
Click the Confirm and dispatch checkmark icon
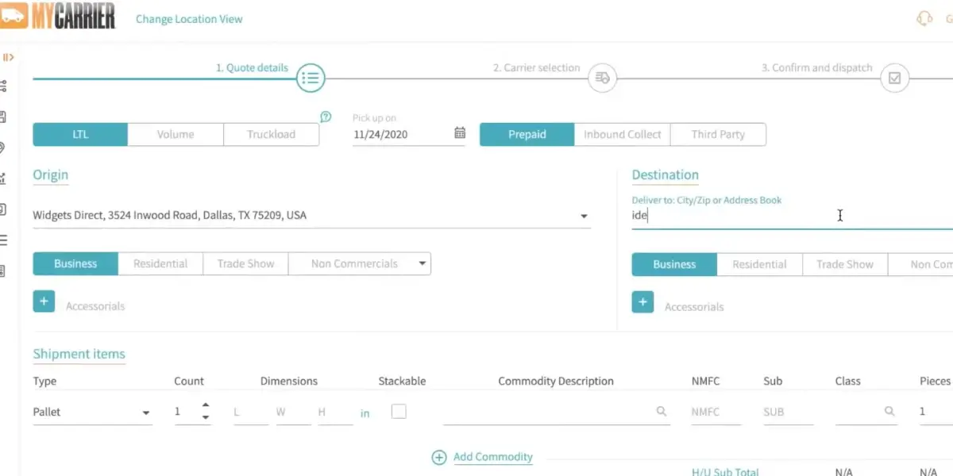895,79
